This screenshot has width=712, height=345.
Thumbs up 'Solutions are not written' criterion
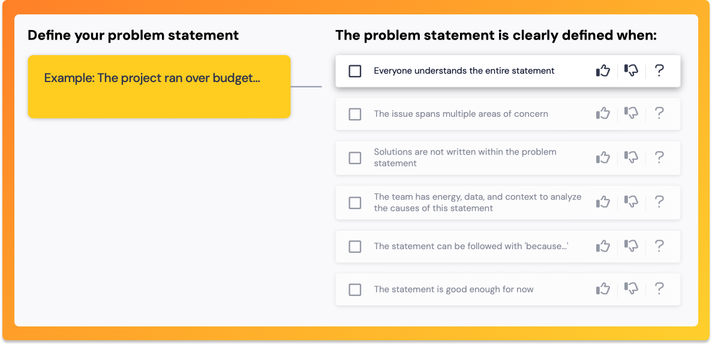[x=603, y=158]
